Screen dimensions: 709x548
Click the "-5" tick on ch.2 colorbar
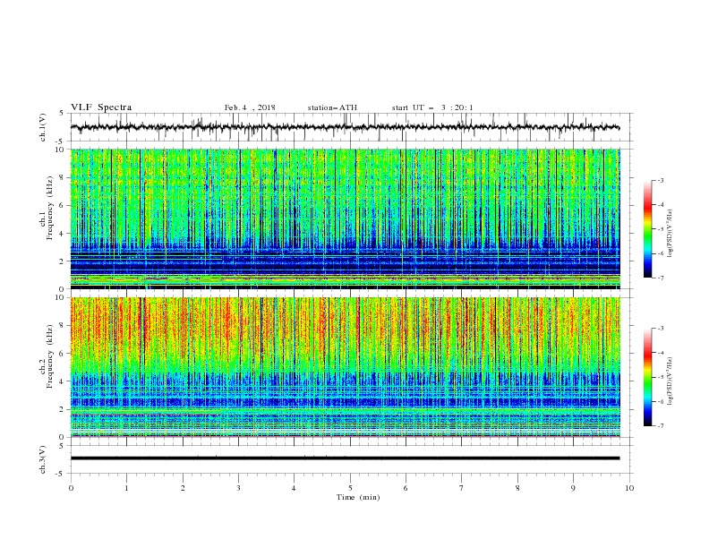click(x=660, y=377)
